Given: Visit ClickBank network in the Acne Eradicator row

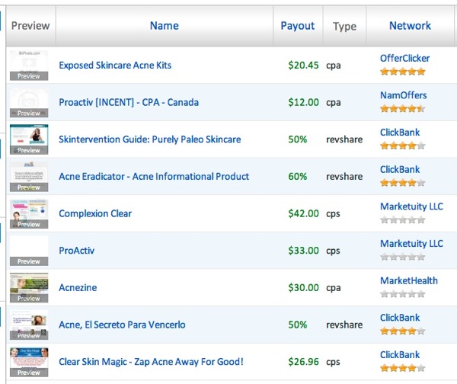Looking at the screenshot, I should point(400,169).
